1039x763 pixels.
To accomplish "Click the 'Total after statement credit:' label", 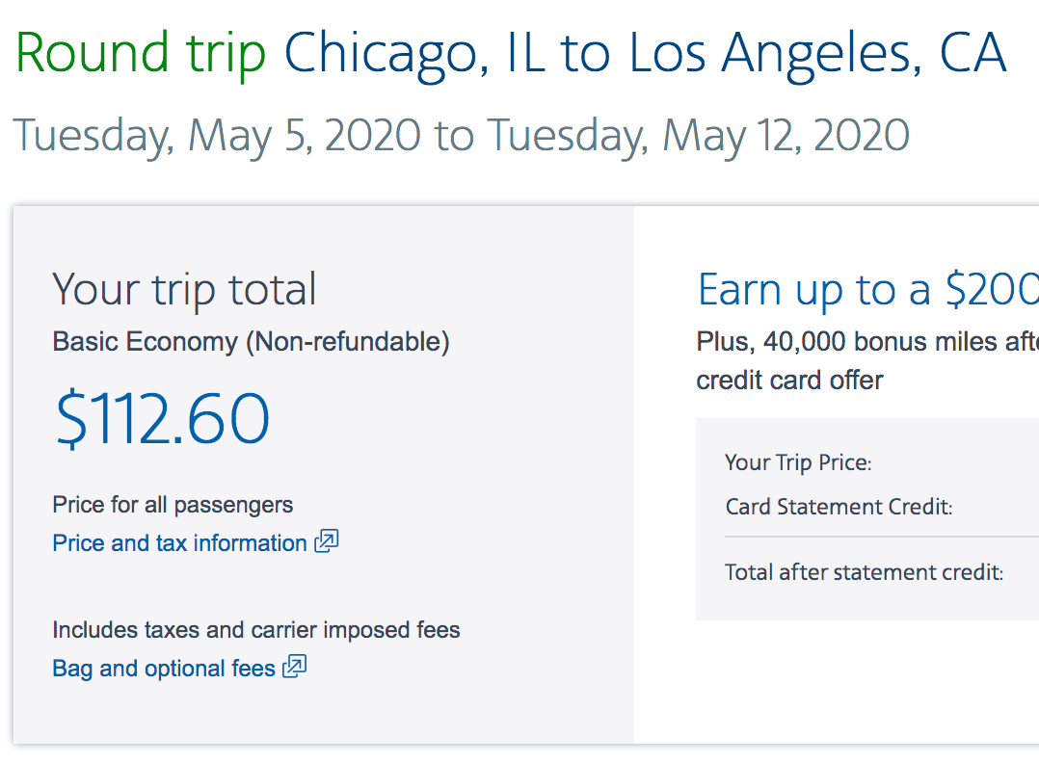I will tap(864, 573).
